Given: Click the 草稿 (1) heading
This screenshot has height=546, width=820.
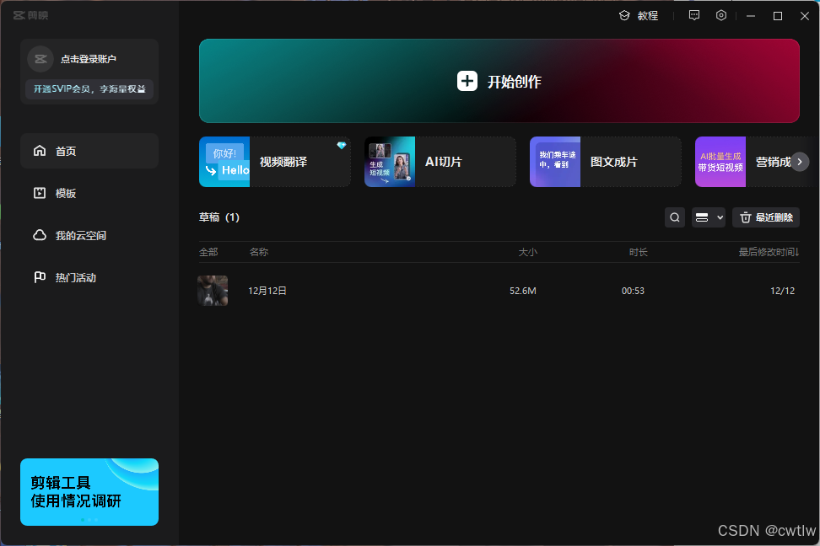Looking at the screenshot, I should (219, 217).
